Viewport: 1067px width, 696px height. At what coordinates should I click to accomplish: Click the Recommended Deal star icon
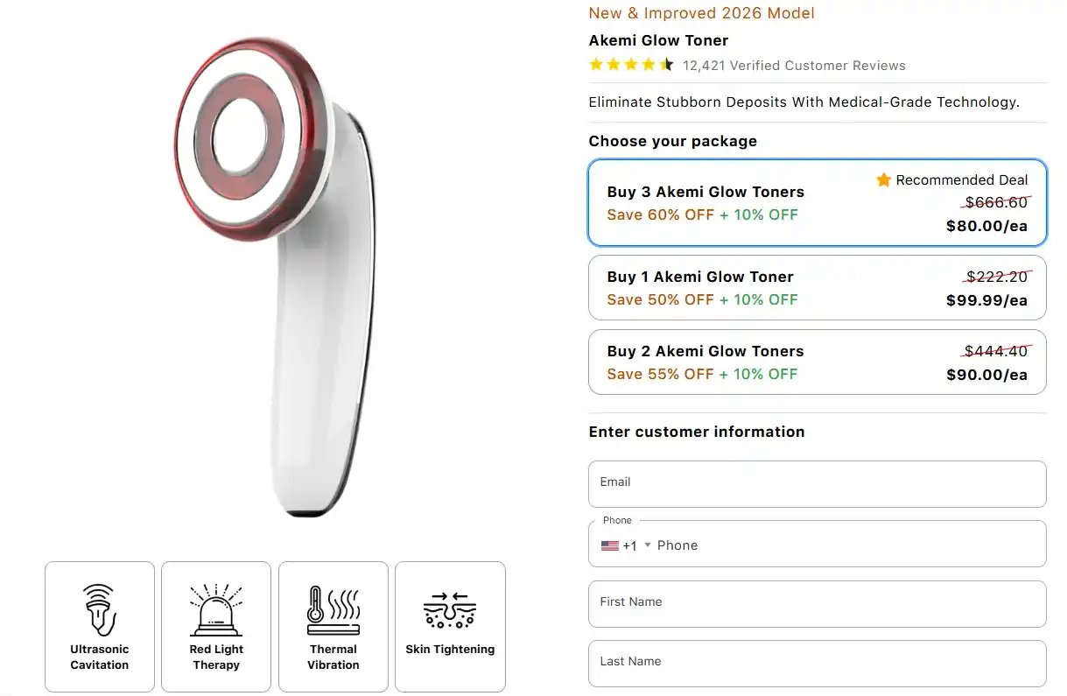[884, 179]
